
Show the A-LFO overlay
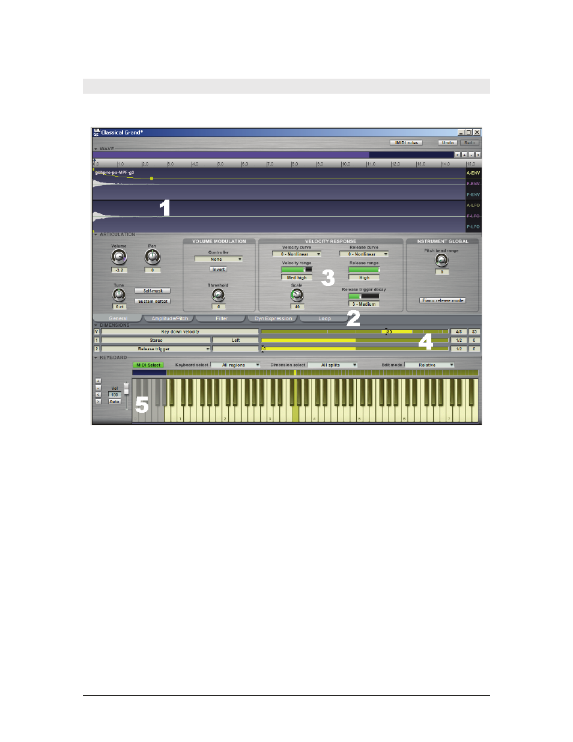[x=473, y=205]
